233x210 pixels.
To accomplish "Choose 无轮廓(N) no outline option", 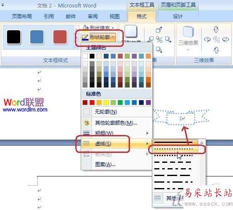I will coord(117,112).
